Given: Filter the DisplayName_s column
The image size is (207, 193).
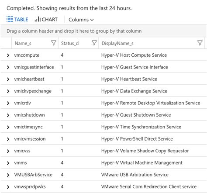Looking at the screenshot, I should pos(200,43).
